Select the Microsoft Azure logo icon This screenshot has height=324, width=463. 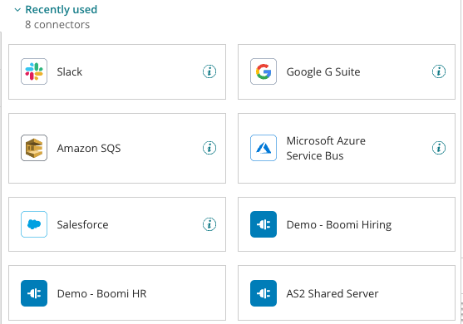click(264, 148)
